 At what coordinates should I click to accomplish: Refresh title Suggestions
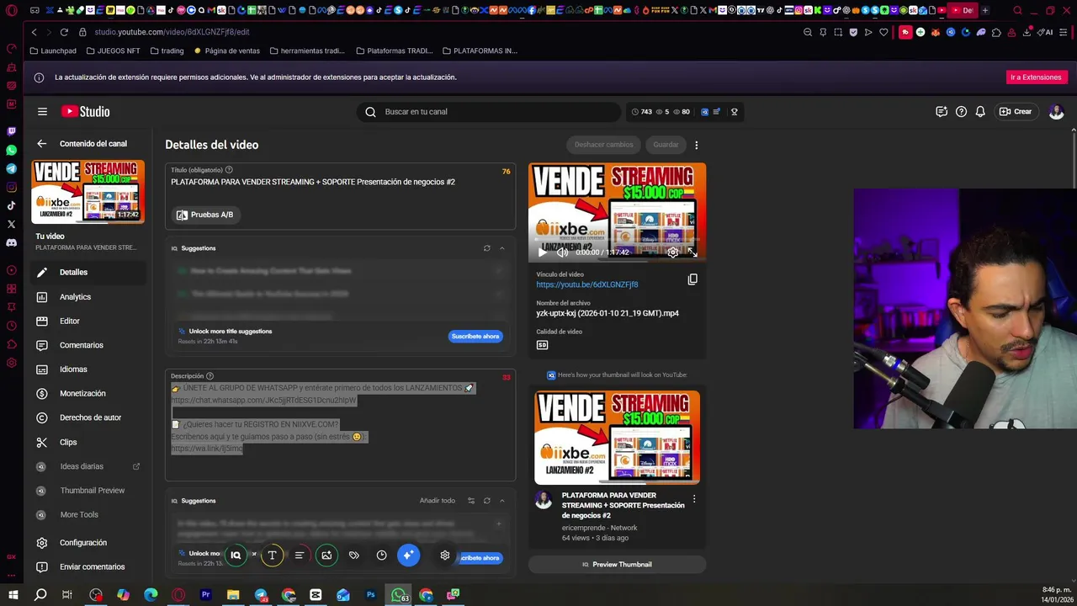click(x=486, y=248)
